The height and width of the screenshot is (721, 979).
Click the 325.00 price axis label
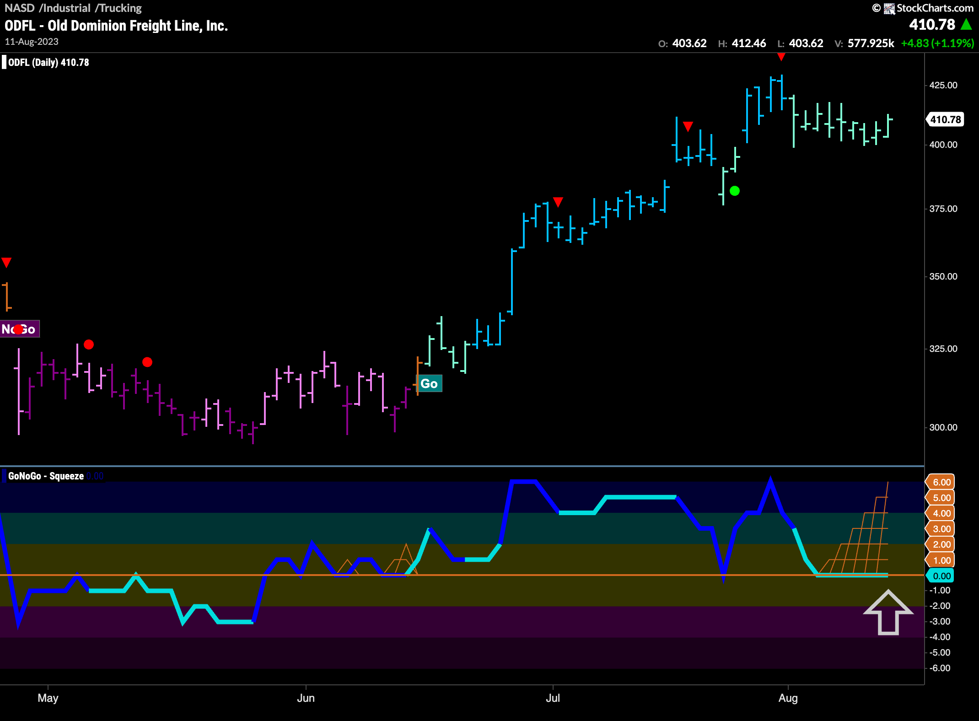943,349
